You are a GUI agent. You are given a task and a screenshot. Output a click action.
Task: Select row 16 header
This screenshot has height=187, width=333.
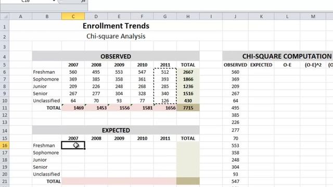5,145
